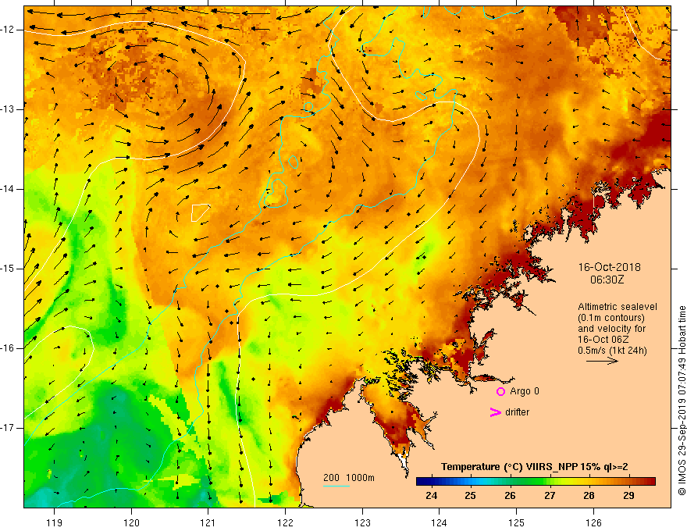
Task: Click the 16-Oct-2018 date label
Action: (609, 267)
